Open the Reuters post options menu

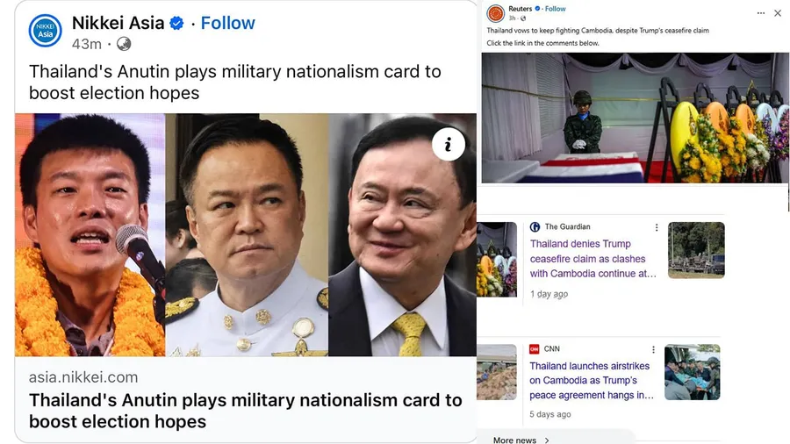pos(761,13)
